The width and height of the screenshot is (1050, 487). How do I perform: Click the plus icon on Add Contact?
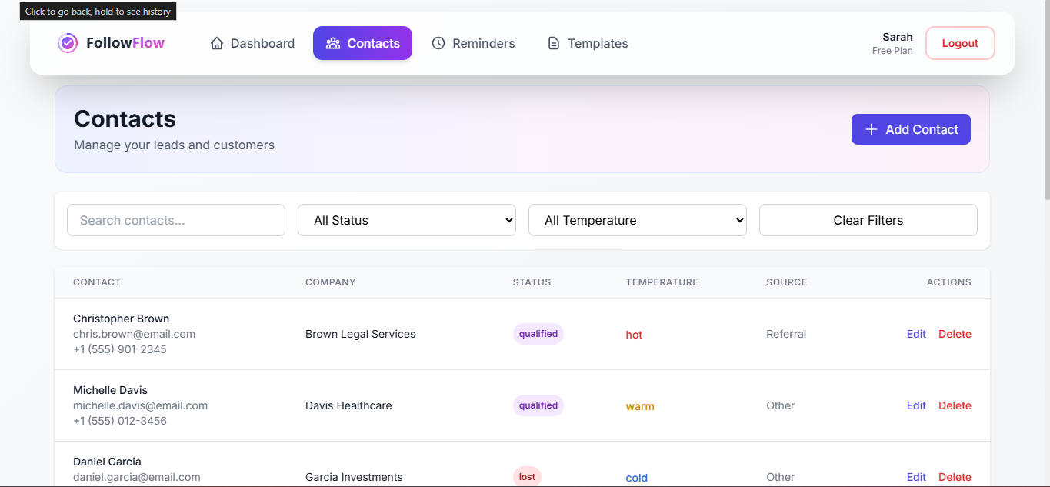tap(870, 129)
